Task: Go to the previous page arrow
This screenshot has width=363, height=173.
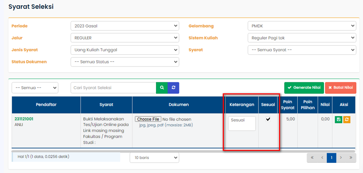Action: (x=321, y=158)
